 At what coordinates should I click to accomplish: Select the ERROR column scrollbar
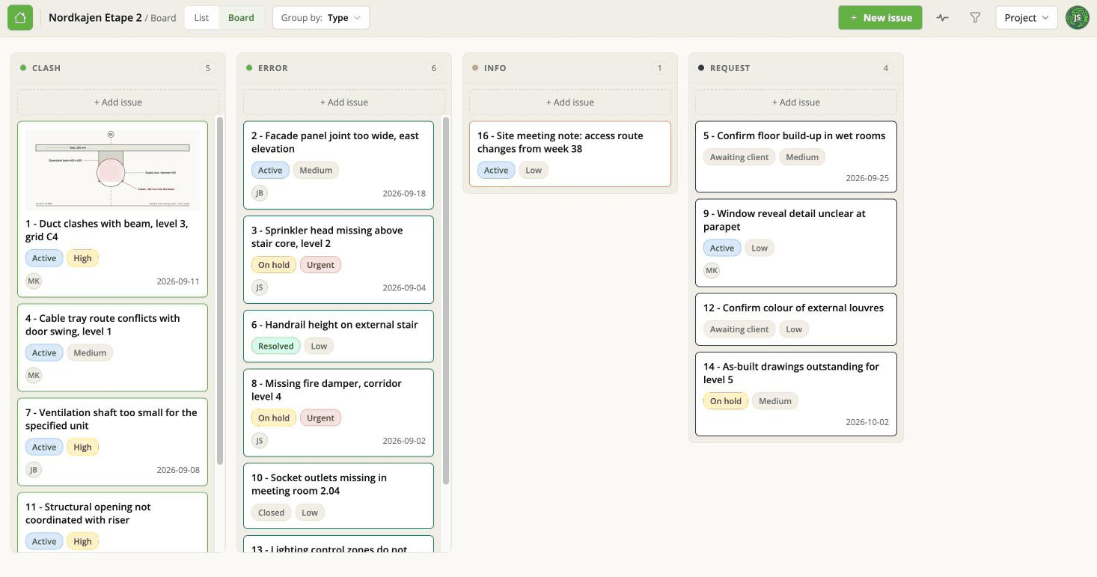(446, 299)
